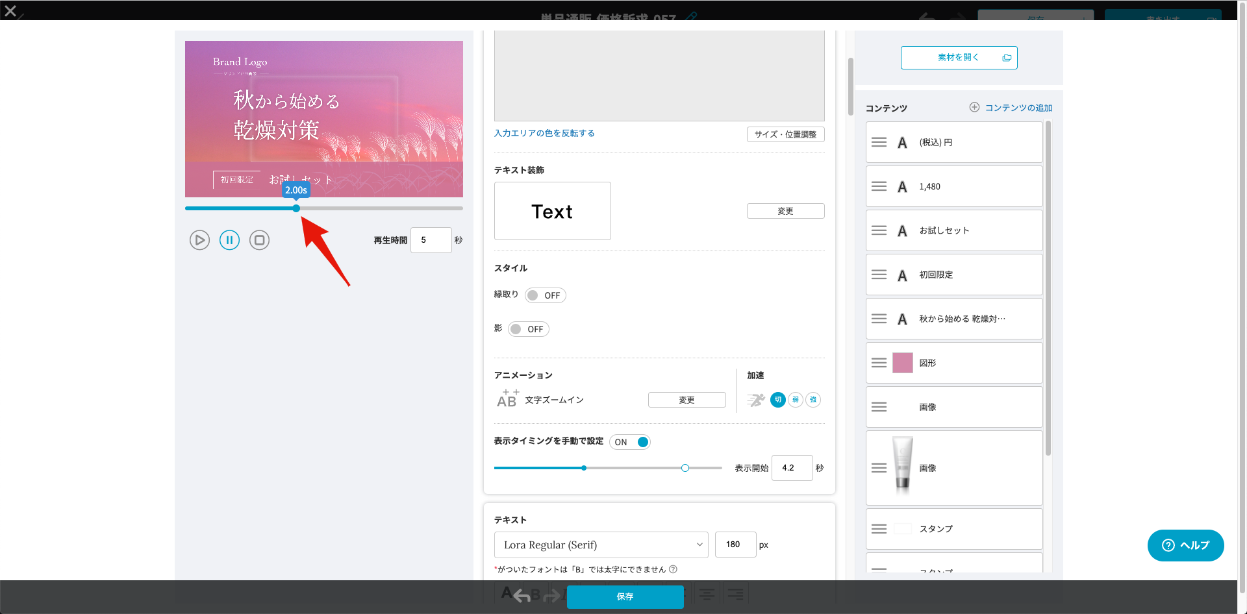Click the center-align icon in bottom bar
The width and height of the screenshot is (1247, 614).
(x=707, y=594)
